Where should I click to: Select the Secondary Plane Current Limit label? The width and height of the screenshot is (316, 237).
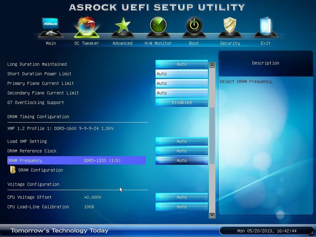pos(43,93)
